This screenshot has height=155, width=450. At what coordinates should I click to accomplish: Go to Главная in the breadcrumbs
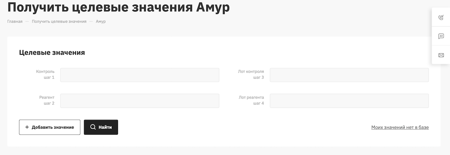[15, 21]
